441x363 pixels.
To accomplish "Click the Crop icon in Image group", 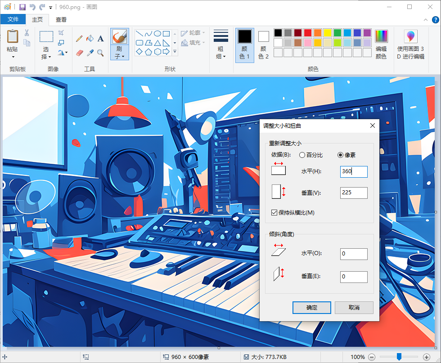I will pyautogui.click(x=61, y=33).
